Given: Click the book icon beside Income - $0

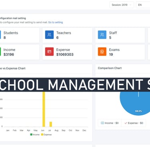Looking at the screenshot, I should 102,123.
